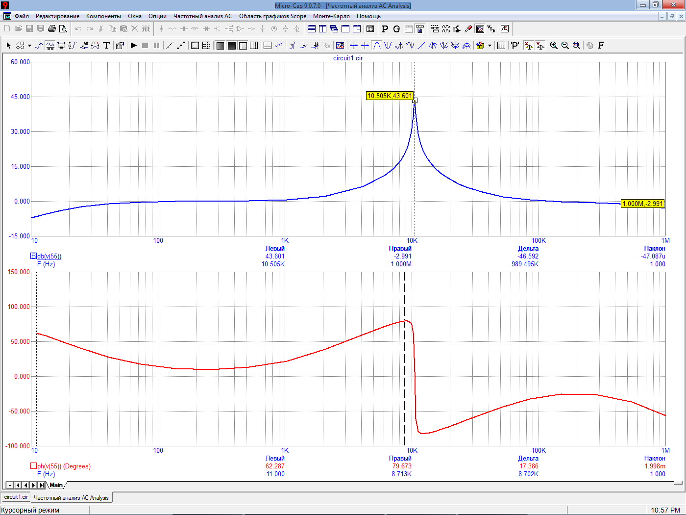Image resolution: width=686 pixels, height=515 pixels.
Task: Open the Область графиков Scope menu
Action: point(272,16)
